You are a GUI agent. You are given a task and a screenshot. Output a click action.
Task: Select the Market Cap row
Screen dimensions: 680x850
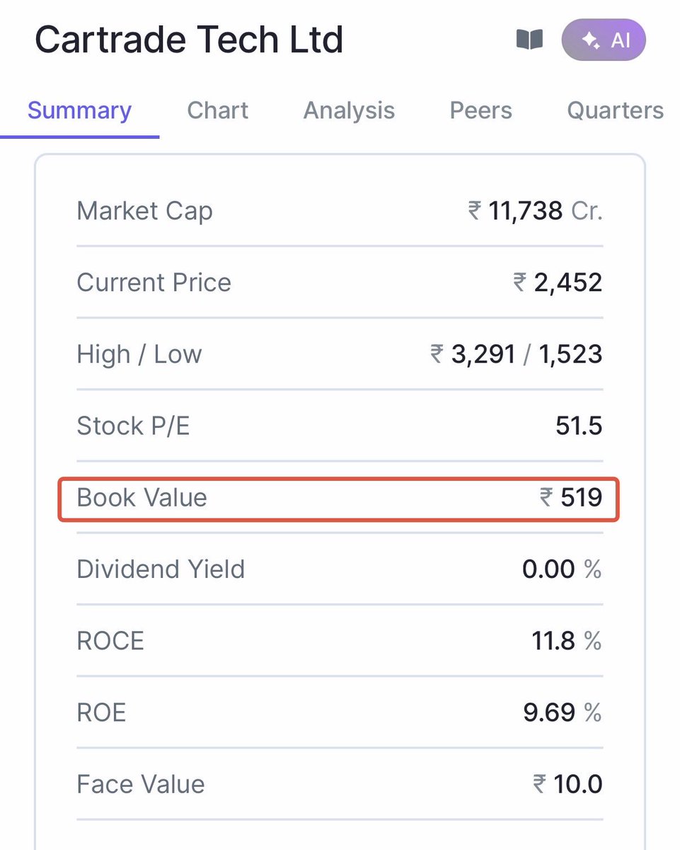click(340, 211)
